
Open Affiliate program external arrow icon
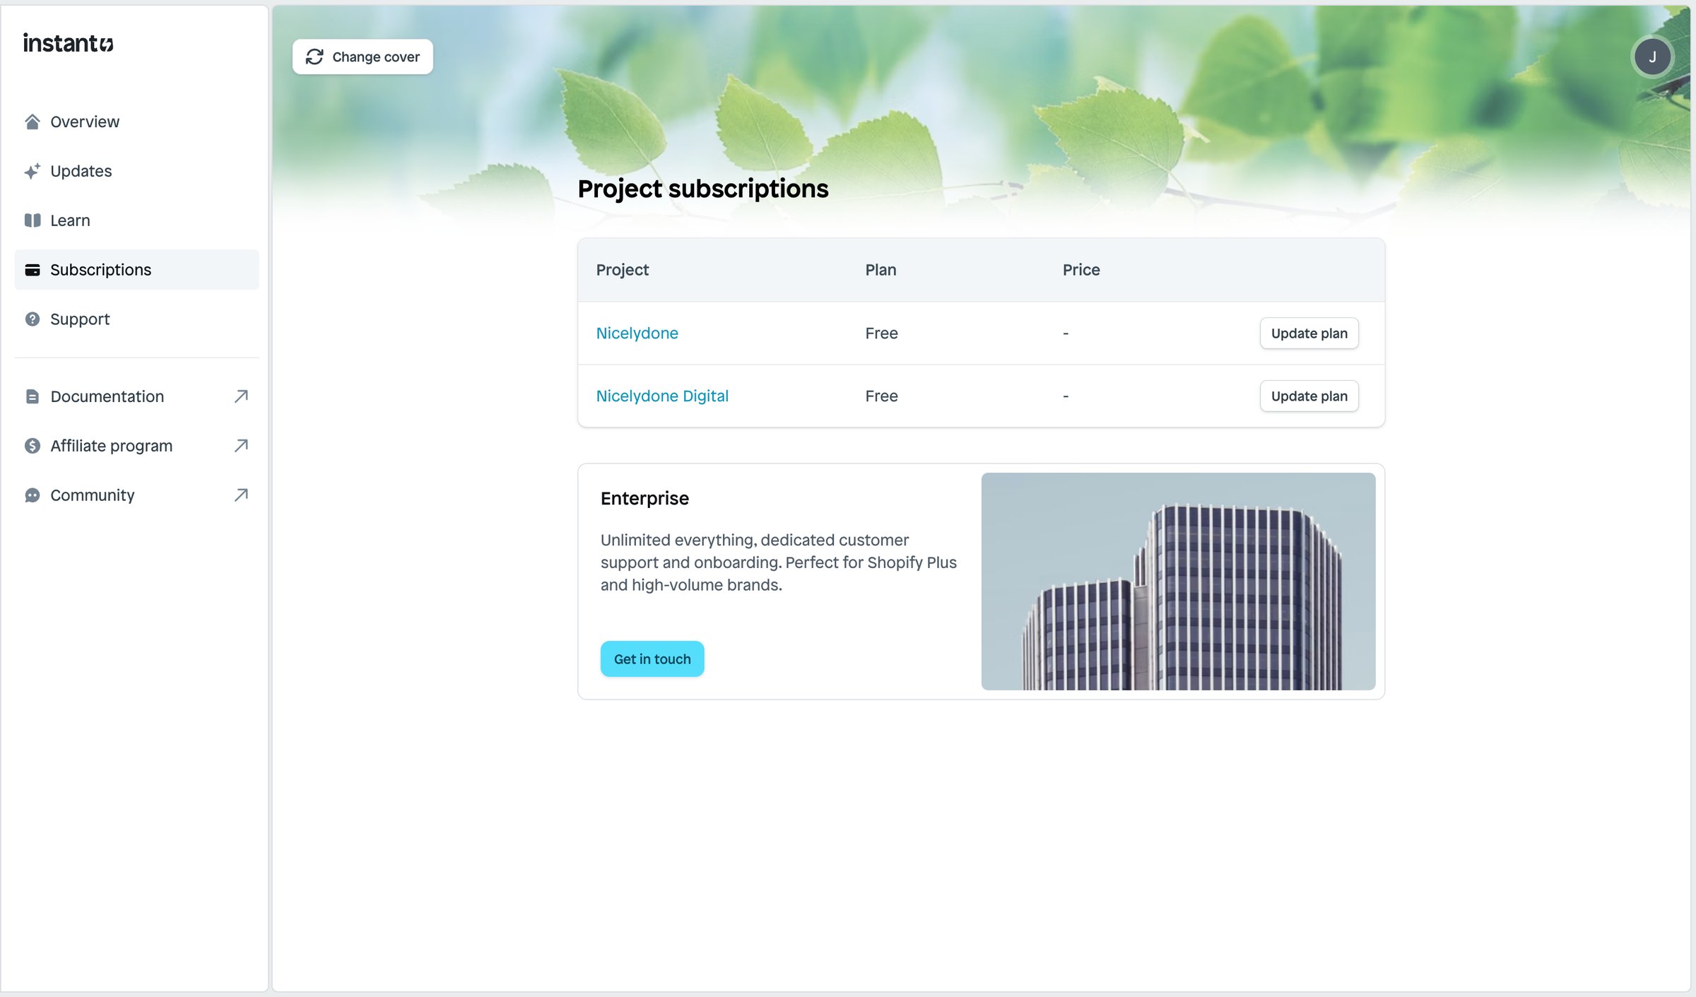click(241, 446)
